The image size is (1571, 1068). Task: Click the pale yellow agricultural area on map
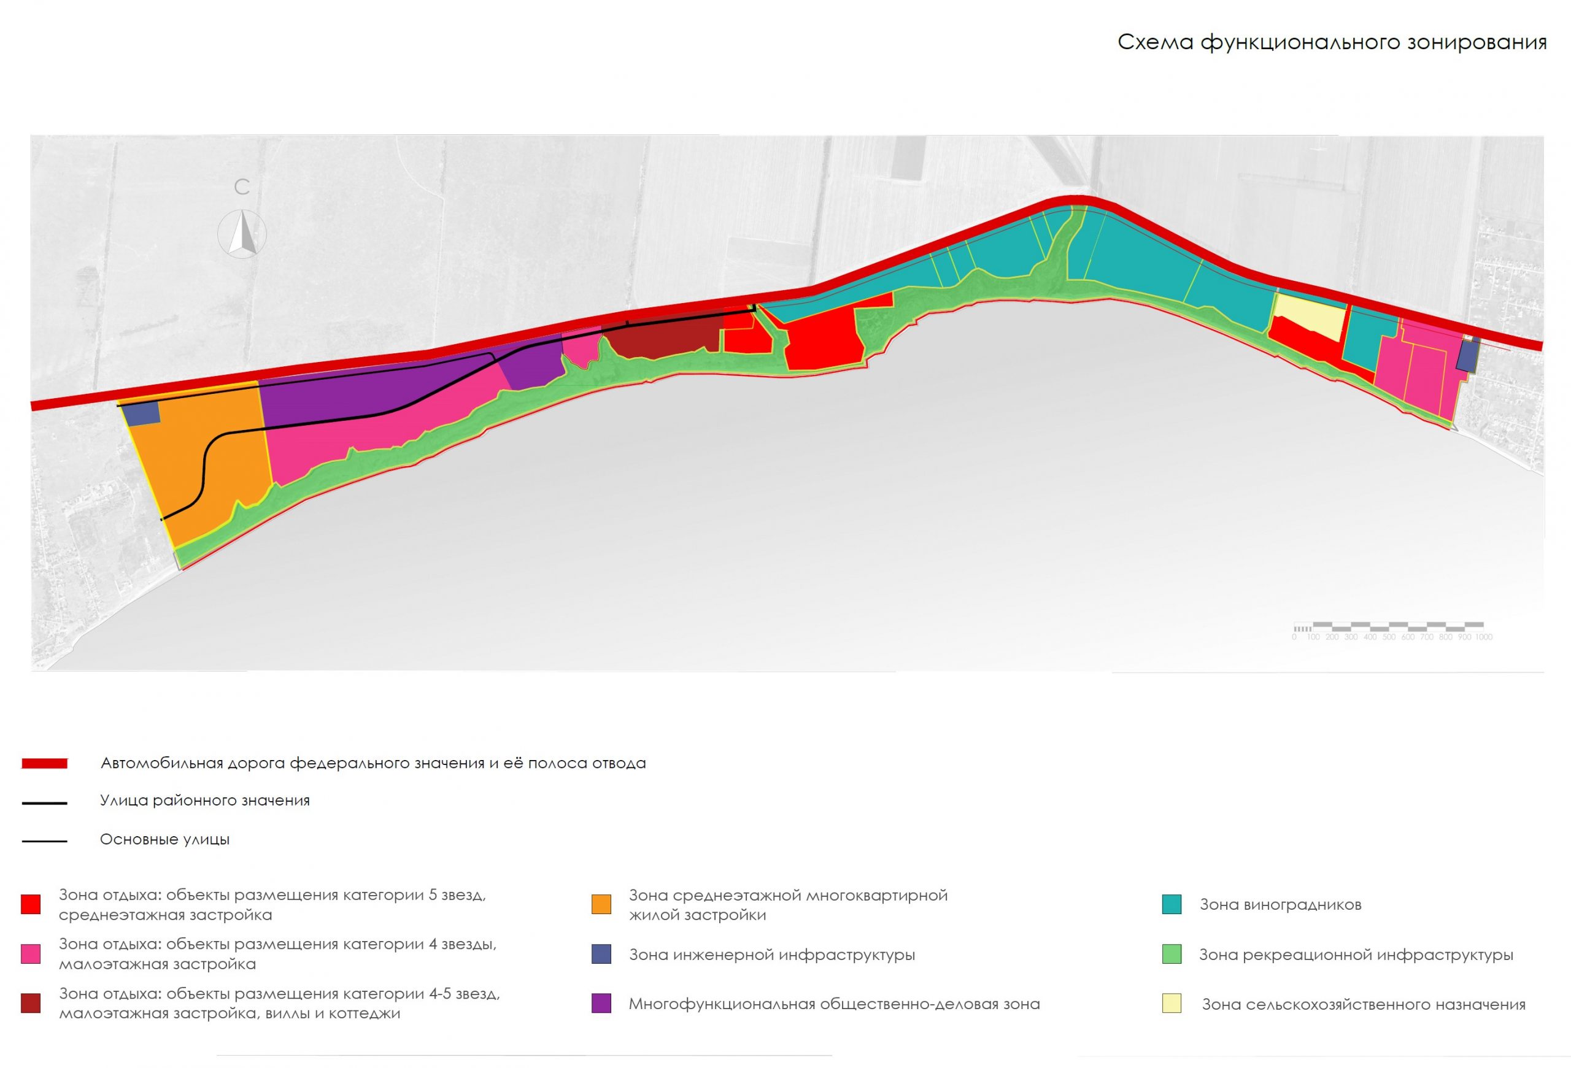click(1309, 315)
